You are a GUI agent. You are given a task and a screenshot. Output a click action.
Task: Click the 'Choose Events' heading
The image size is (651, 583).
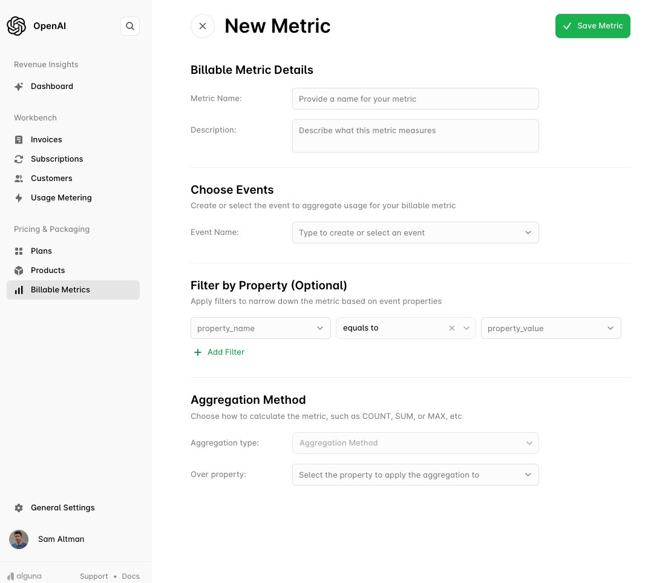tap(232, 190)
